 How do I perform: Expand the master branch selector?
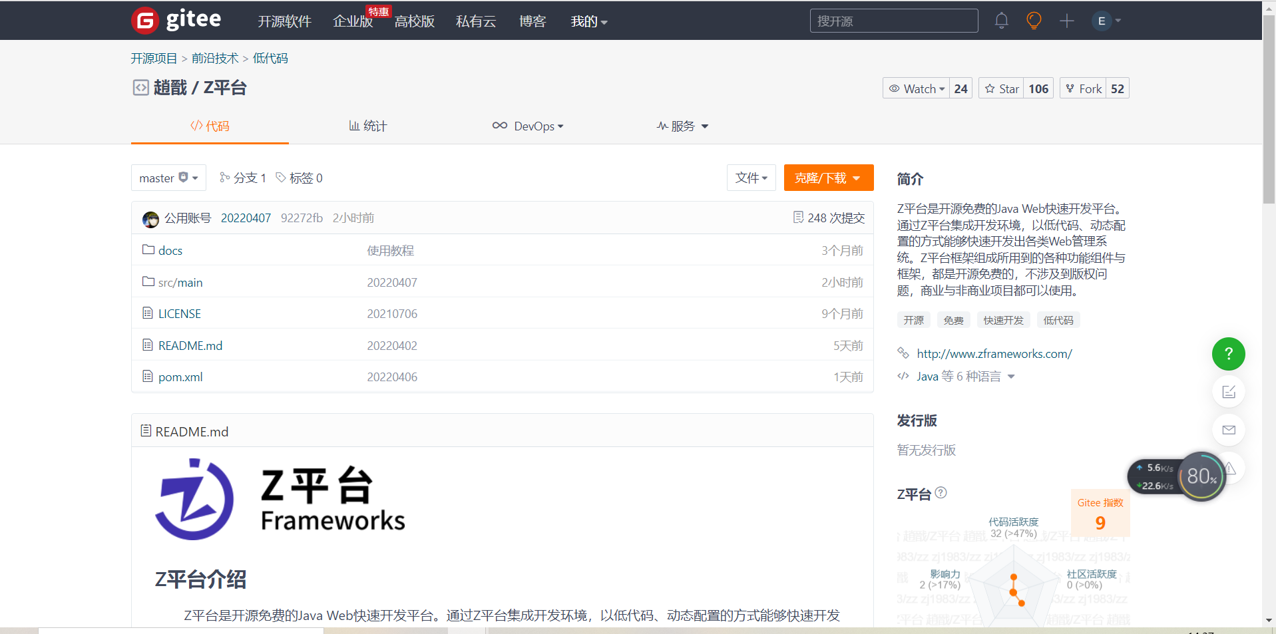pyautogui.click(x=168, y=178)
